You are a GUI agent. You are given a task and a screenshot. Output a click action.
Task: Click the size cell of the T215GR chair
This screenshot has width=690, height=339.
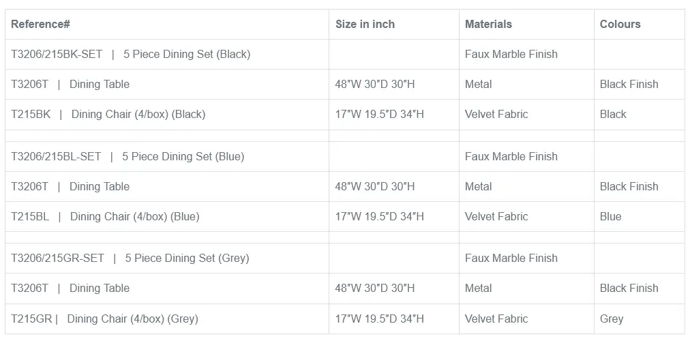click(379, 319)
